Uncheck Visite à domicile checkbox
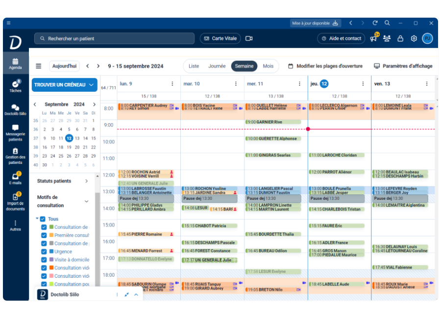The height and width of the screenshot is (318, 441). [x=44, y=260]
